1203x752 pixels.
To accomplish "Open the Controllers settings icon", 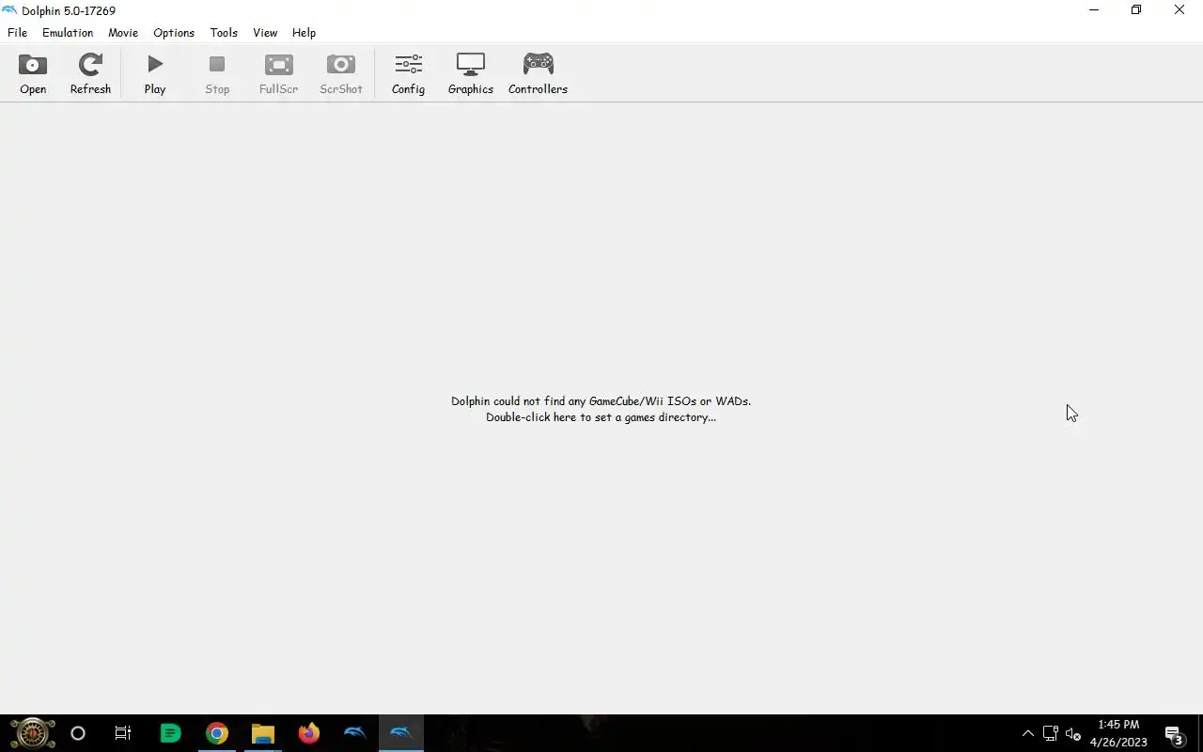I will 538,73.
